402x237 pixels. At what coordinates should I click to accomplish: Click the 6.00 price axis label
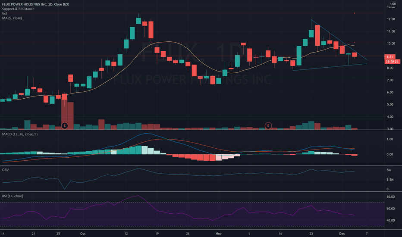tap(390, 93)
